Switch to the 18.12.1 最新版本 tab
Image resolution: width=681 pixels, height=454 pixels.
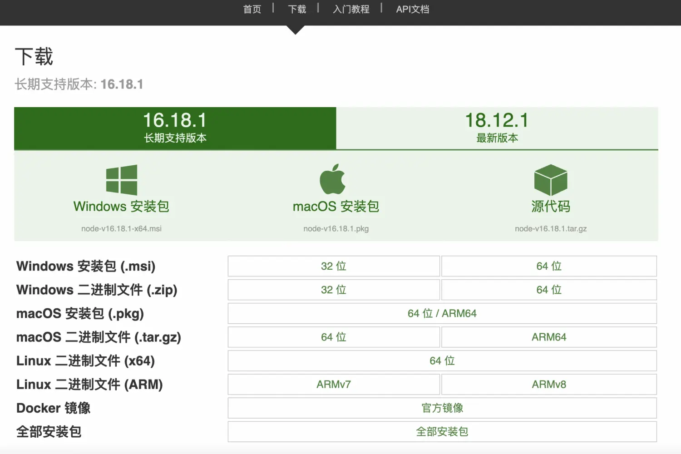[497, 128]
